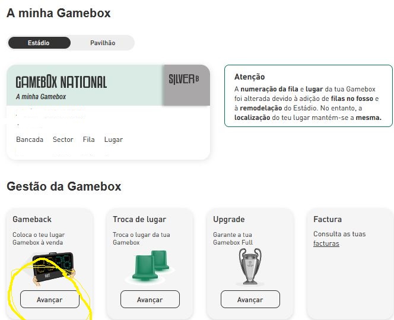The width and height of the screenshot is (394, 320).
Task: Click the Lugar label on Gamebox card
Action: [x=113, y=140]
